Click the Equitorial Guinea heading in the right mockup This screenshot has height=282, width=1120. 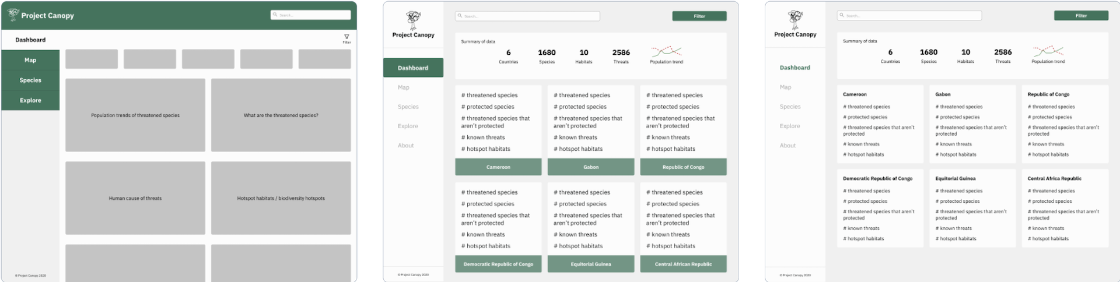click(956, 179)
